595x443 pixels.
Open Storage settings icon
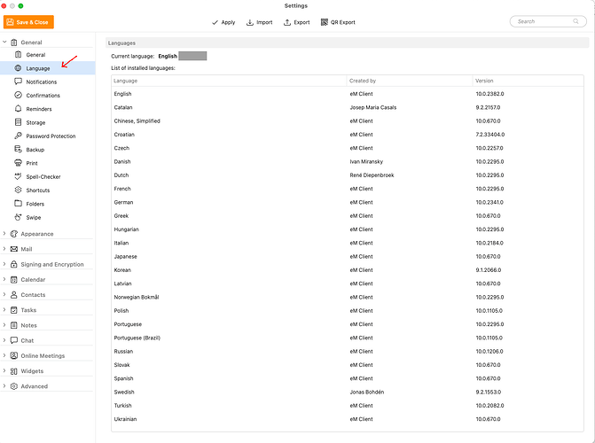coord(18,122)
